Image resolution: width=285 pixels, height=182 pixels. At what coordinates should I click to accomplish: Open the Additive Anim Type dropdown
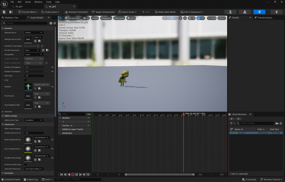pyautogui.click(x=34, y=120)
